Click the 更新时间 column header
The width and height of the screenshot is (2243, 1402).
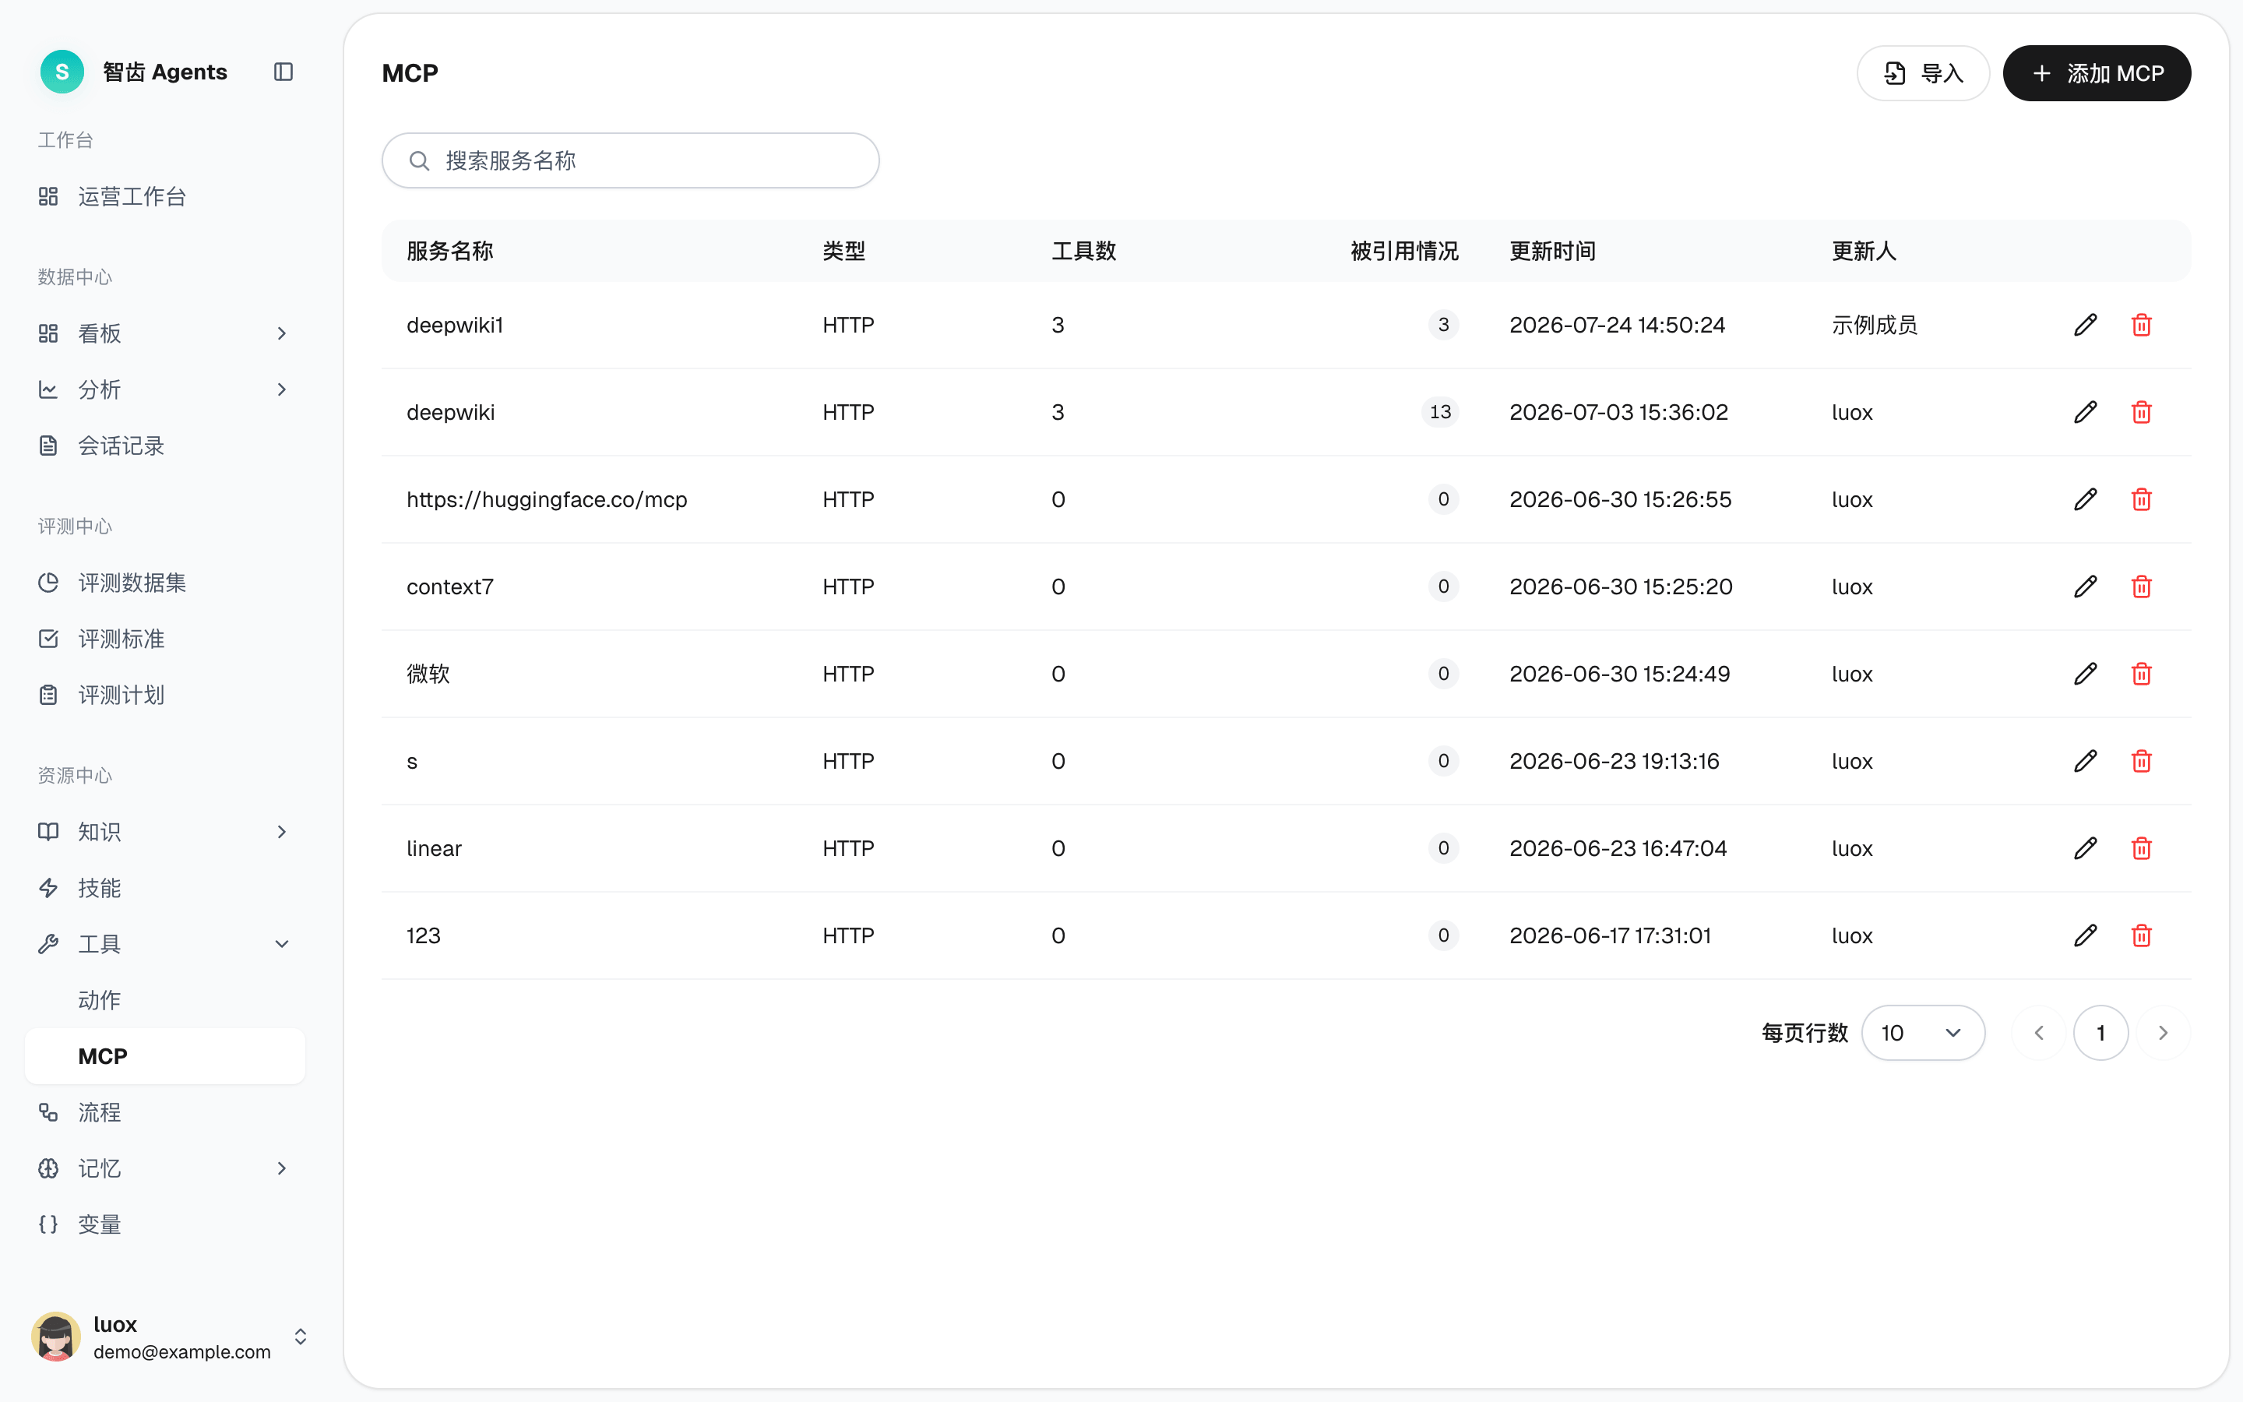click(1552, 250)
